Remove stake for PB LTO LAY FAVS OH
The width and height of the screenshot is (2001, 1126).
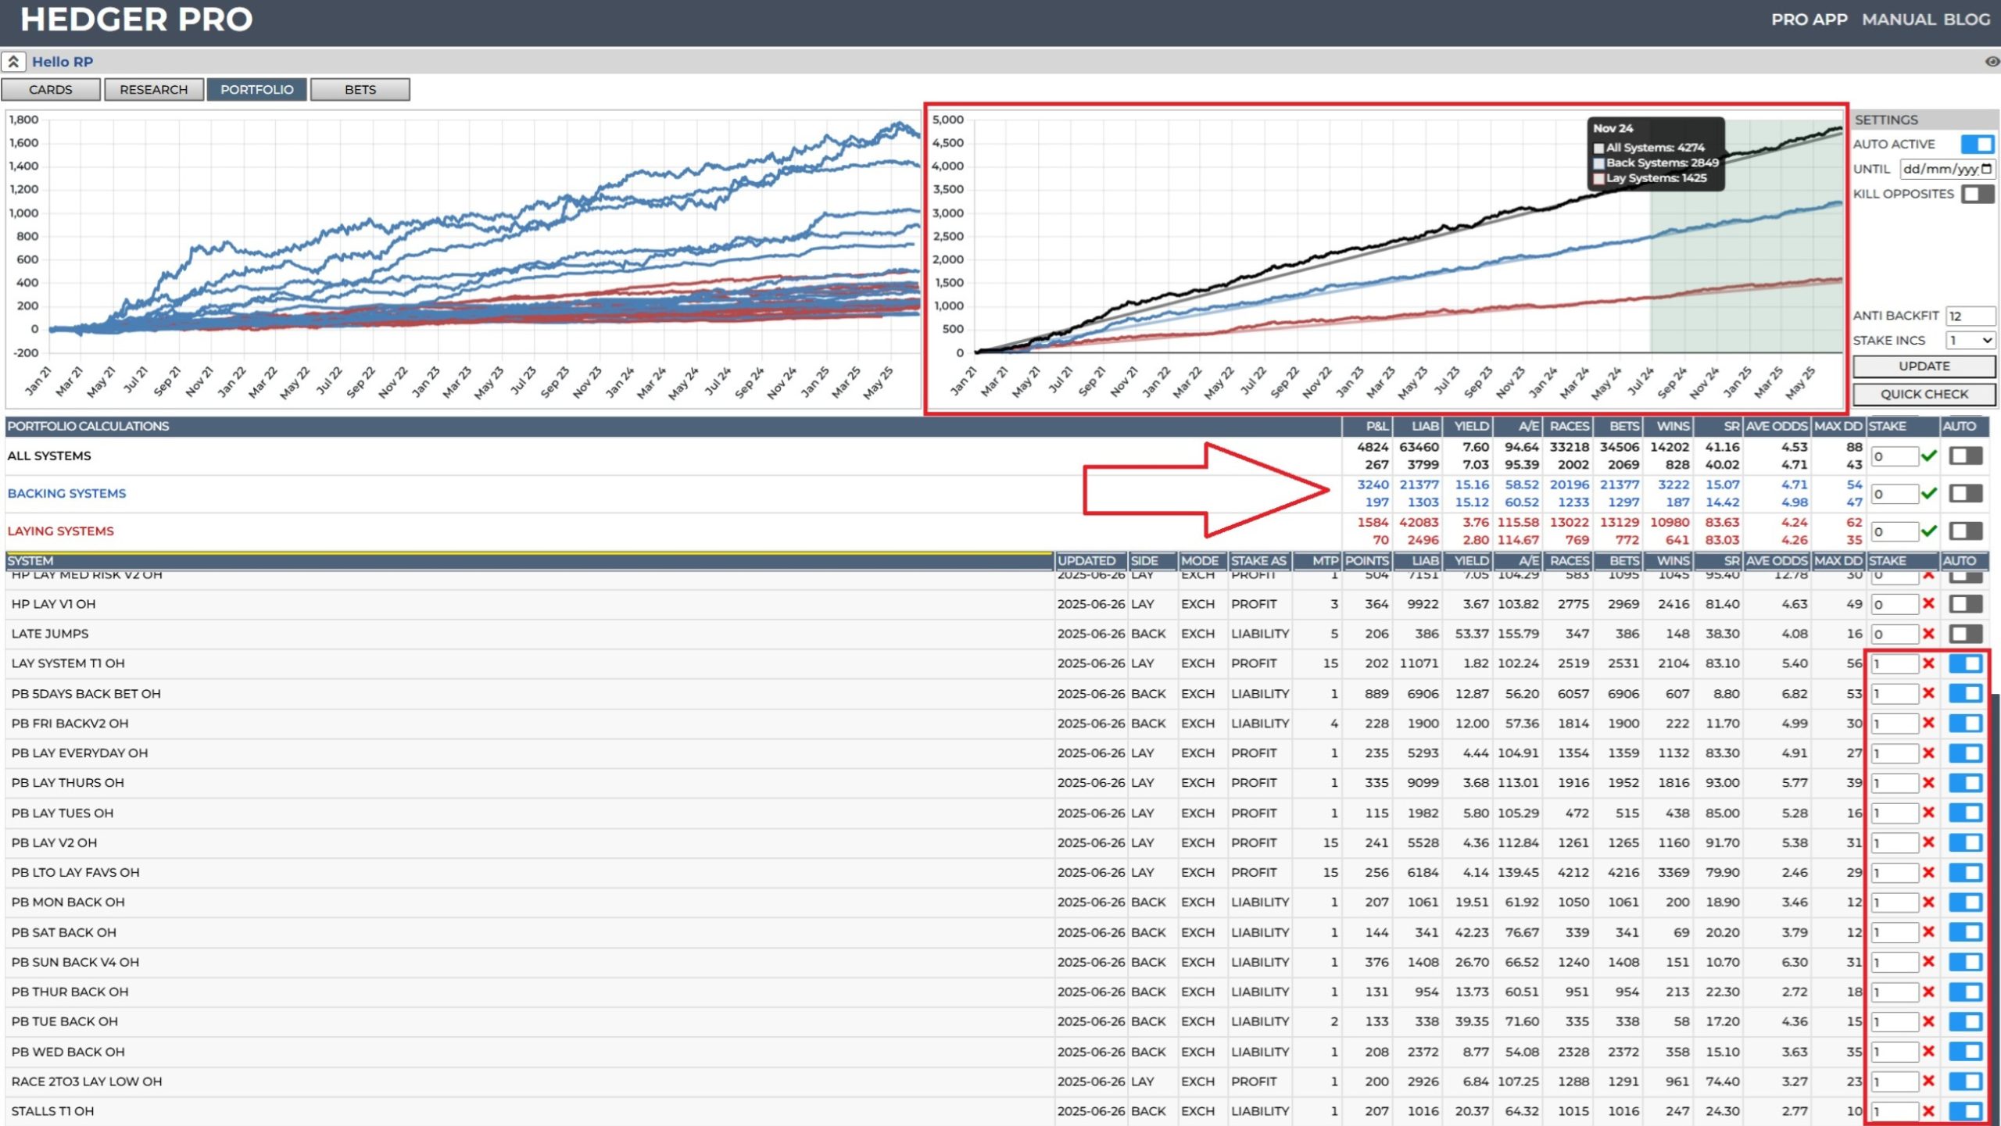pyautogui.click(x=1928, y=872)
